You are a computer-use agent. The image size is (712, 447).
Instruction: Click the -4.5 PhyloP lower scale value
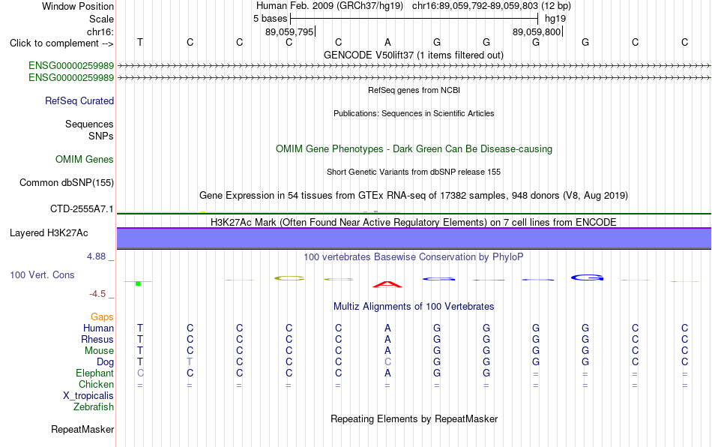pos(97,294)
